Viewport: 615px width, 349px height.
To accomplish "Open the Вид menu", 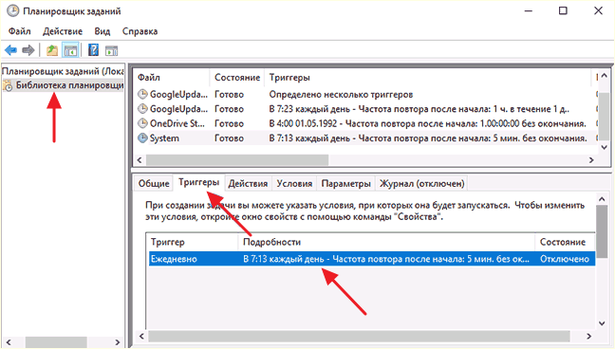I will (102, 31).
